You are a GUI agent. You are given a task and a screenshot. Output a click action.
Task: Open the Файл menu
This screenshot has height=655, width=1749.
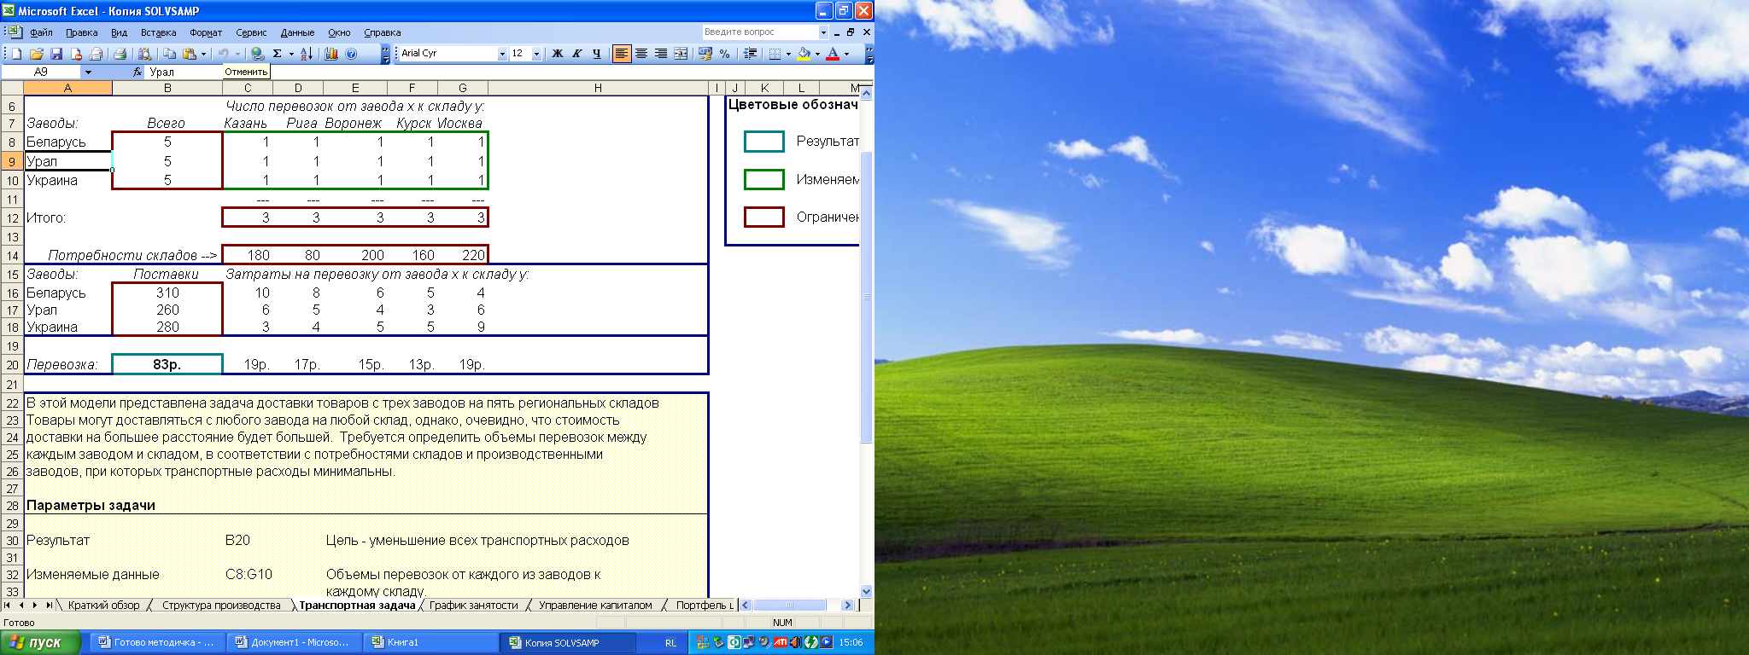tap(41, 32)
